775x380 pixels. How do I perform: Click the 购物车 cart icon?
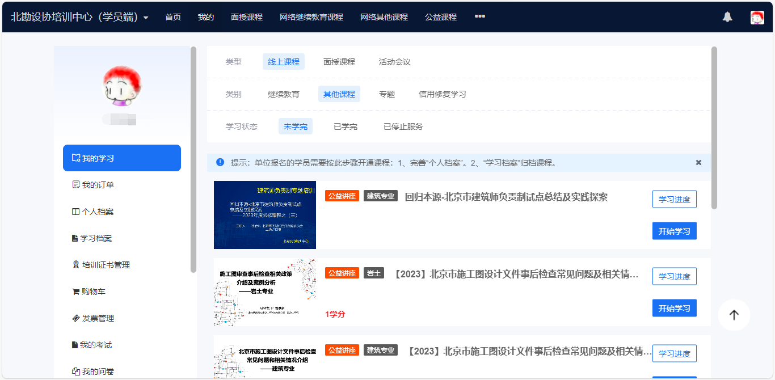click(x=75, y=292)
